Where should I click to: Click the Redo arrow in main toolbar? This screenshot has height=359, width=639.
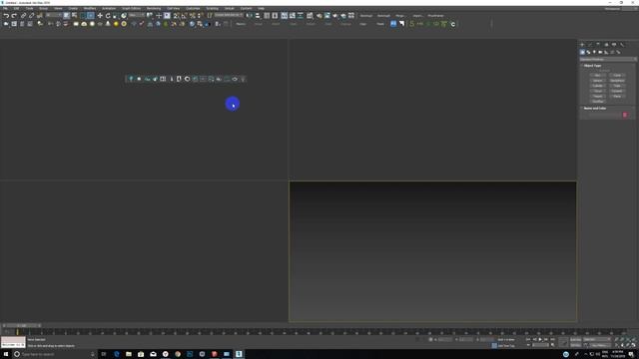[14, 16]
